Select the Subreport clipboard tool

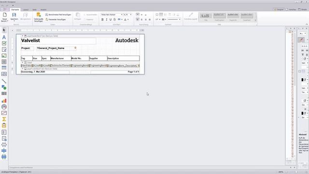click(4, 125)
